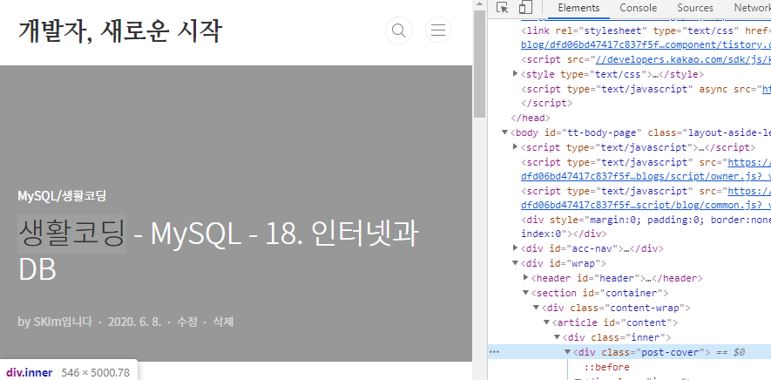
Task: Collapse the body tt-body-page node
Action: [504, 132]
